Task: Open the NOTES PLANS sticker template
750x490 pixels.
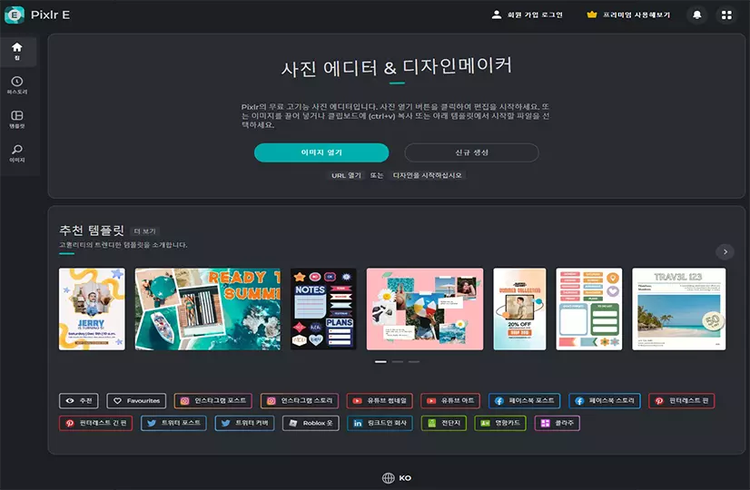Action: (323, 309)
